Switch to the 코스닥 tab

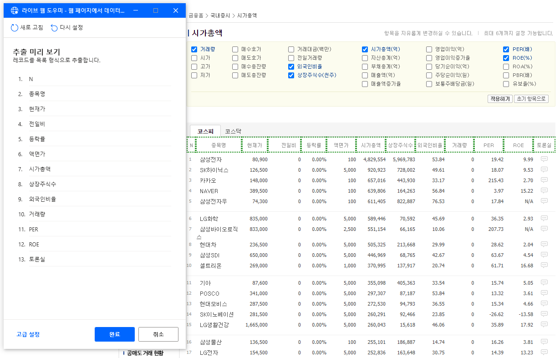233,131
